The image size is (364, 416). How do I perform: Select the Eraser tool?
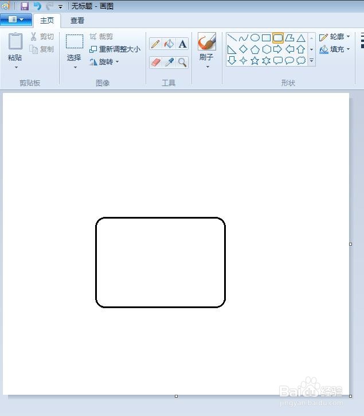(x=155, y=63)
